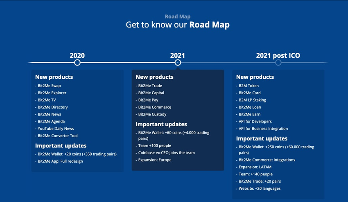Screen dimensions: 348x202
Task: Click 'API for Developers' item
Action: coord(255,121)
